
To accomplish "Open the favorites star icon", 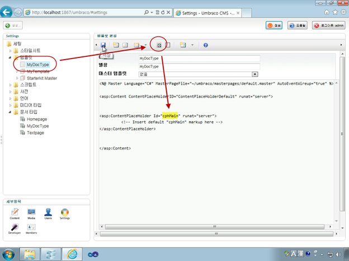I will tap(335, 12).
